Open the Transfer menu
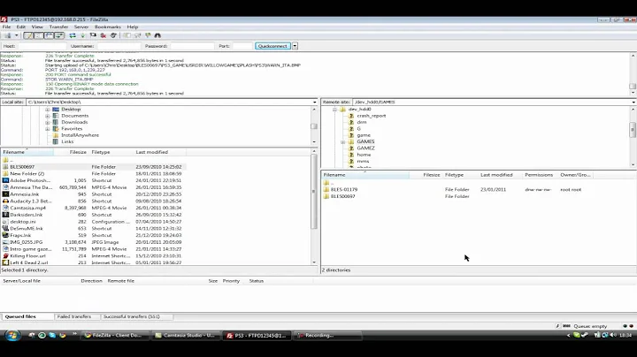Screen dimensions: 637x357 click(x=58, y=27)
